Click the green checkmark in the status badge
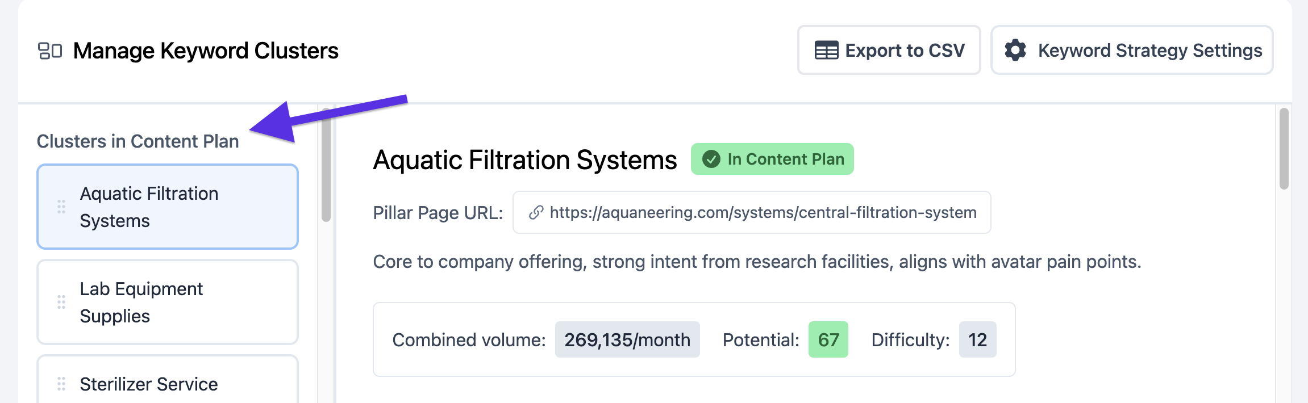Viewport: 1308px width, 403px height. (x=711, y=159)
